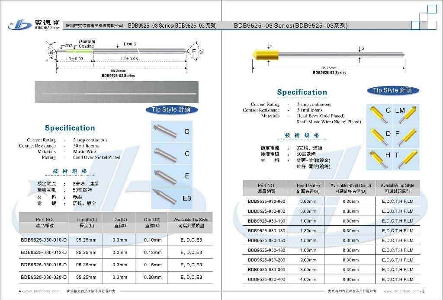Select part number BDB9525-030-020-D row
This screenshot has height=300, width=443.
(44, 277)
